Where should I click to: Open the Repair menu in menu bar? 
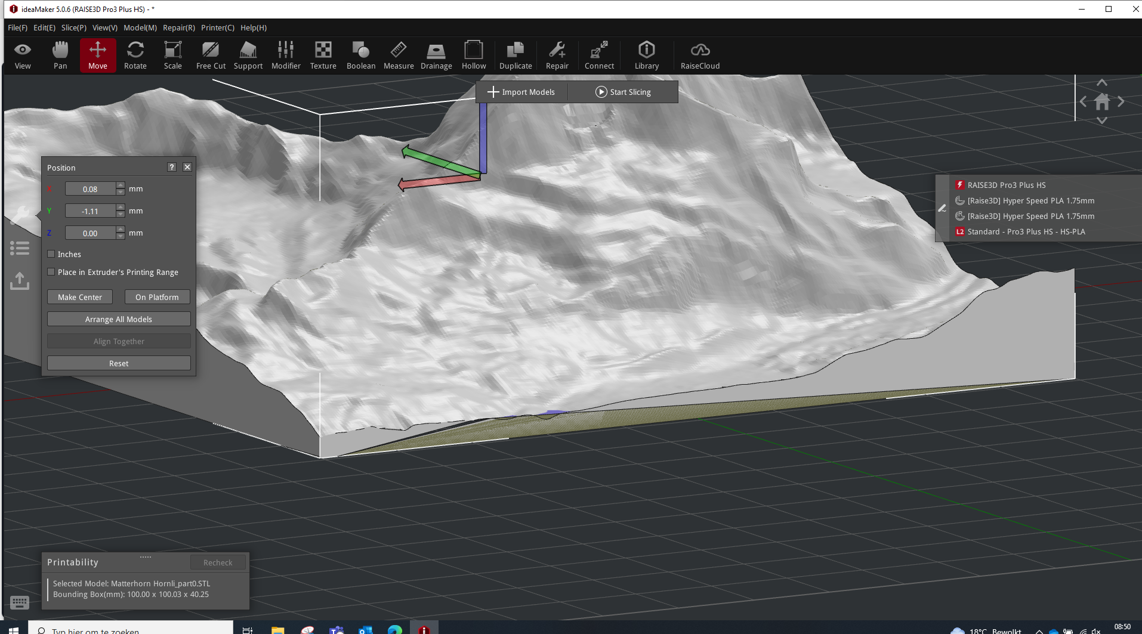[x=178, y=27]
